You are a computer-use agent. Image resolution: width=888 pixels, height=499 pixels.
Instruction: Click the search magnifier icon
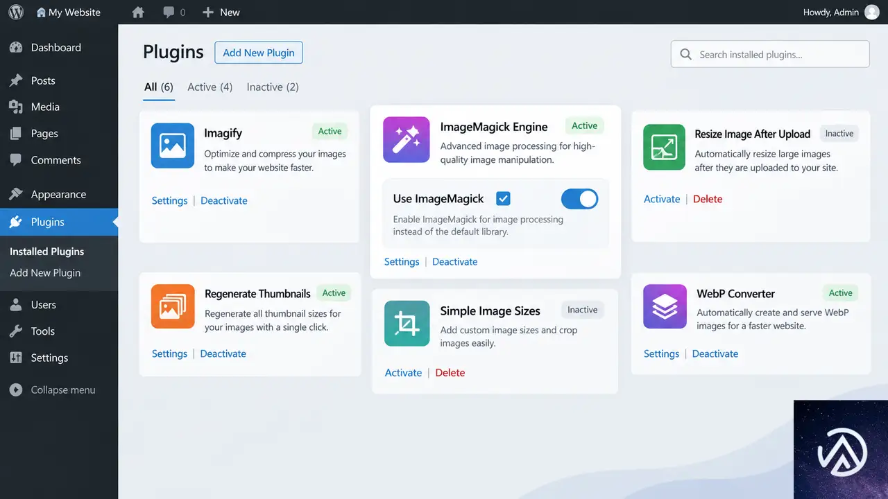point(686,54)
